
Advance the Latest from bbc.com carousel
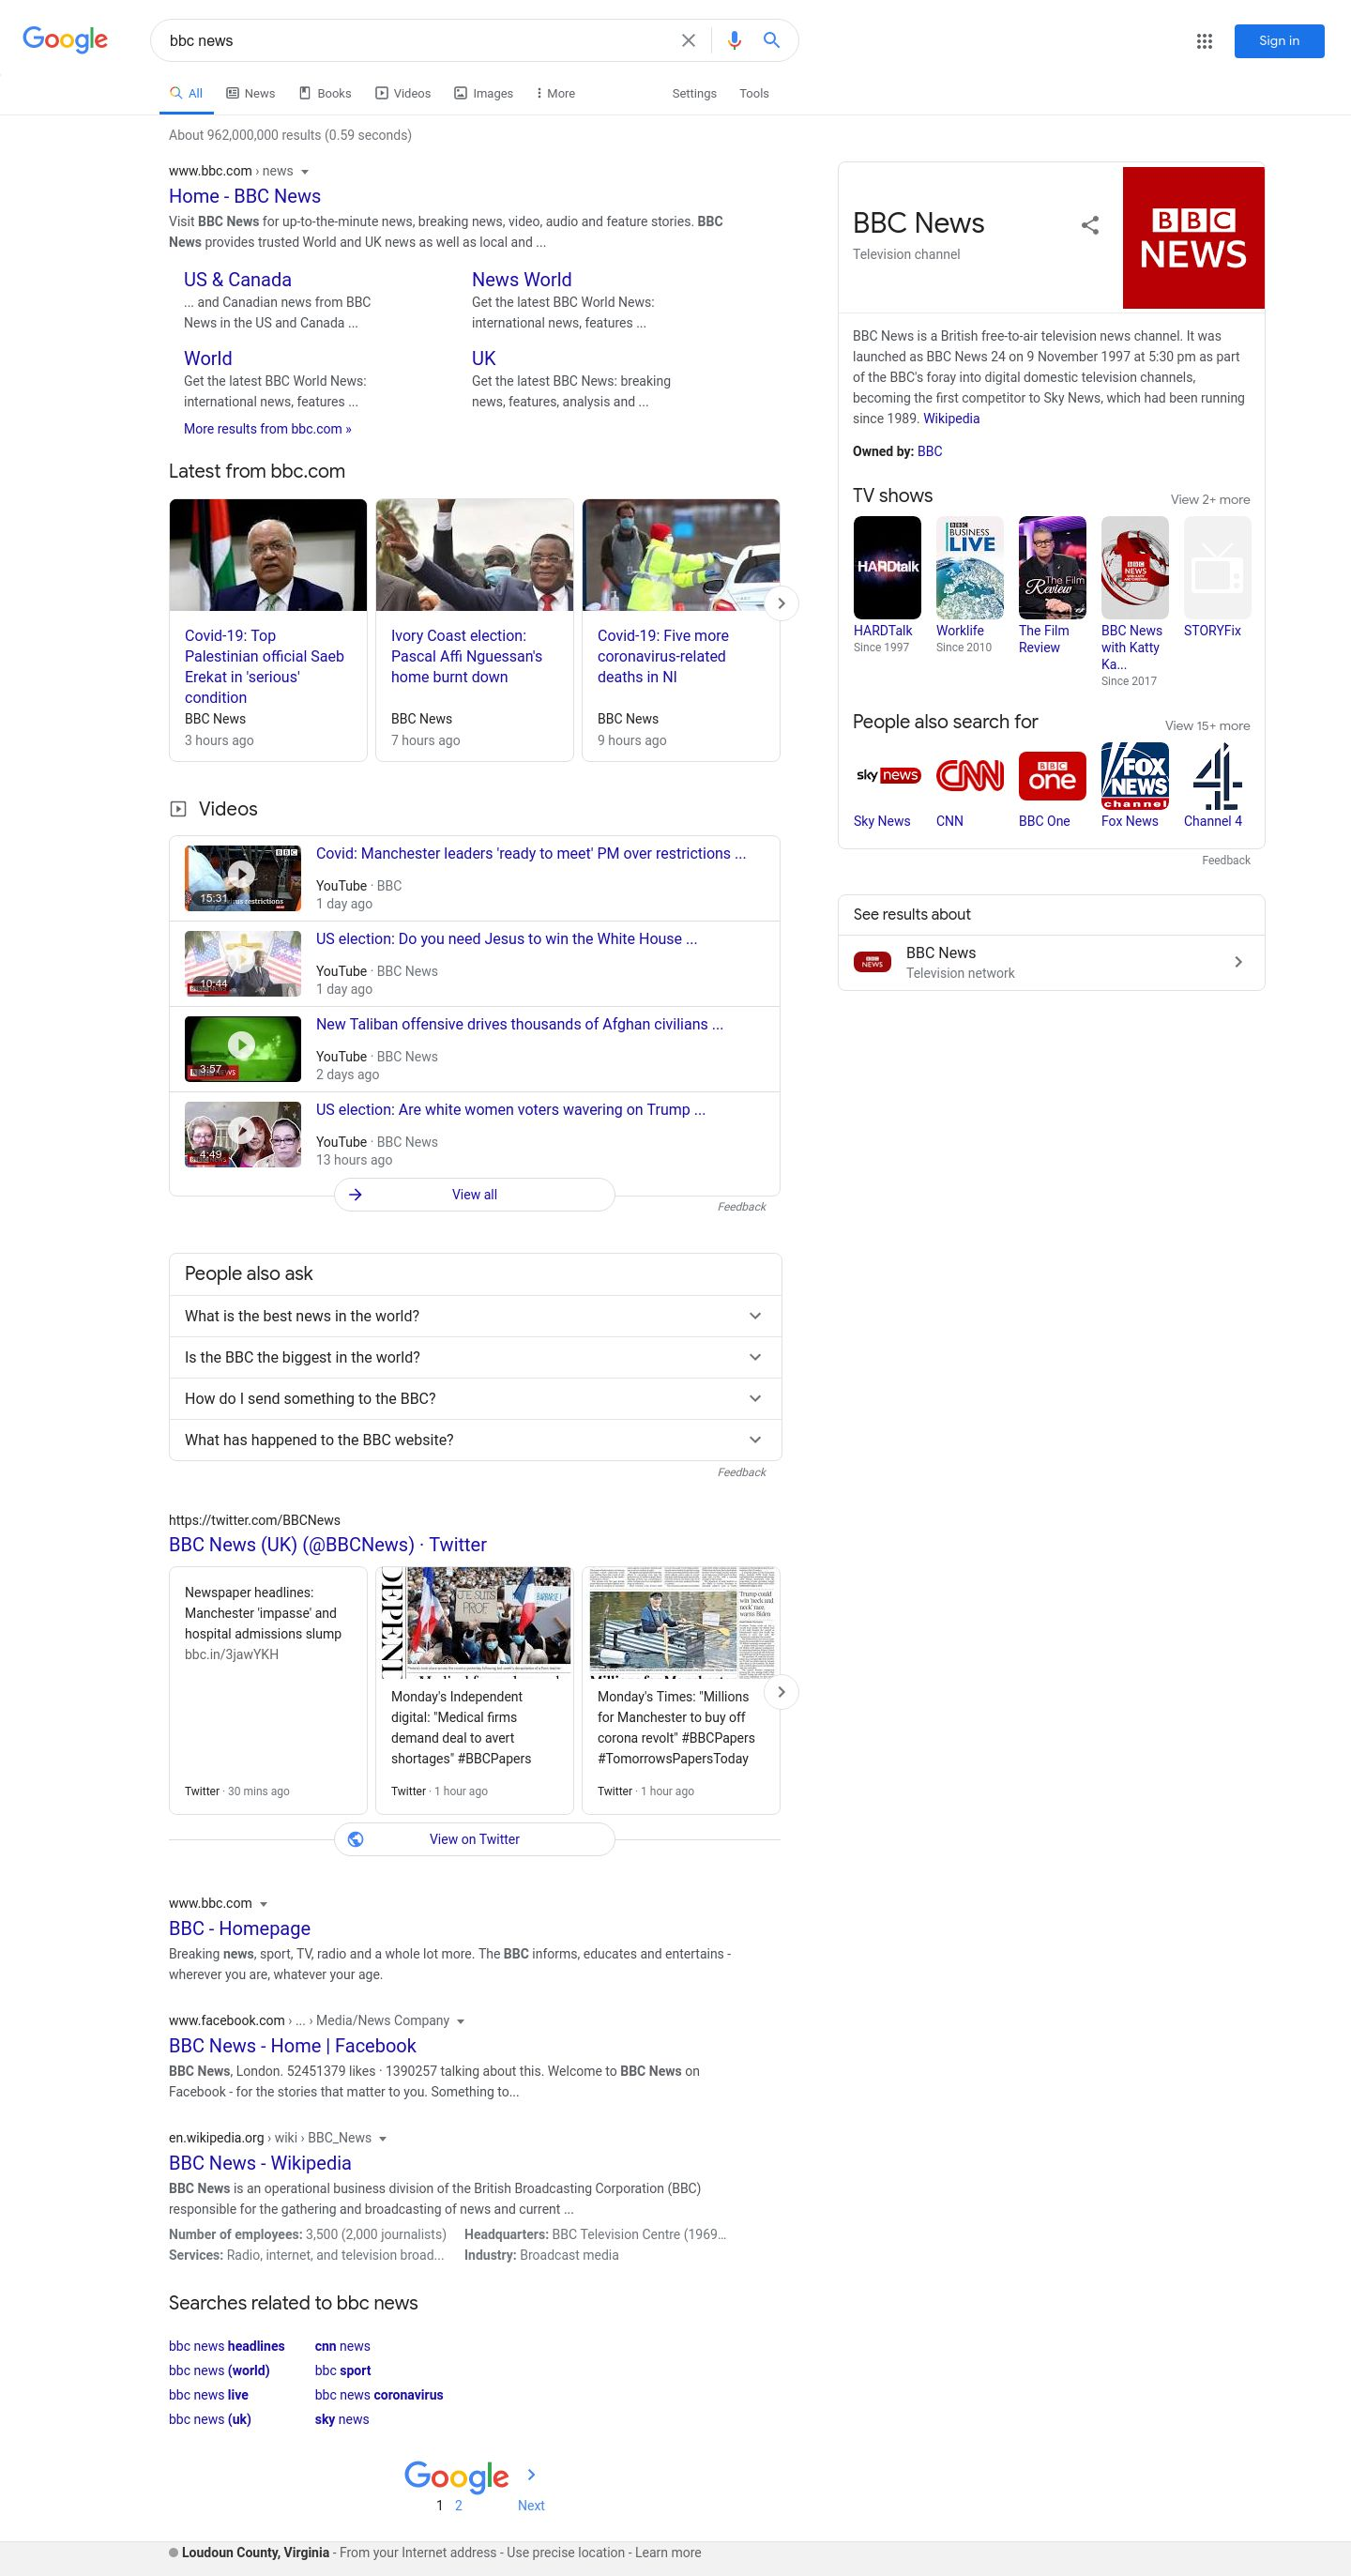[781, 603]
